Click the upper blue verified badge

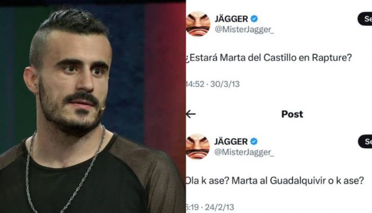[254, 19]
